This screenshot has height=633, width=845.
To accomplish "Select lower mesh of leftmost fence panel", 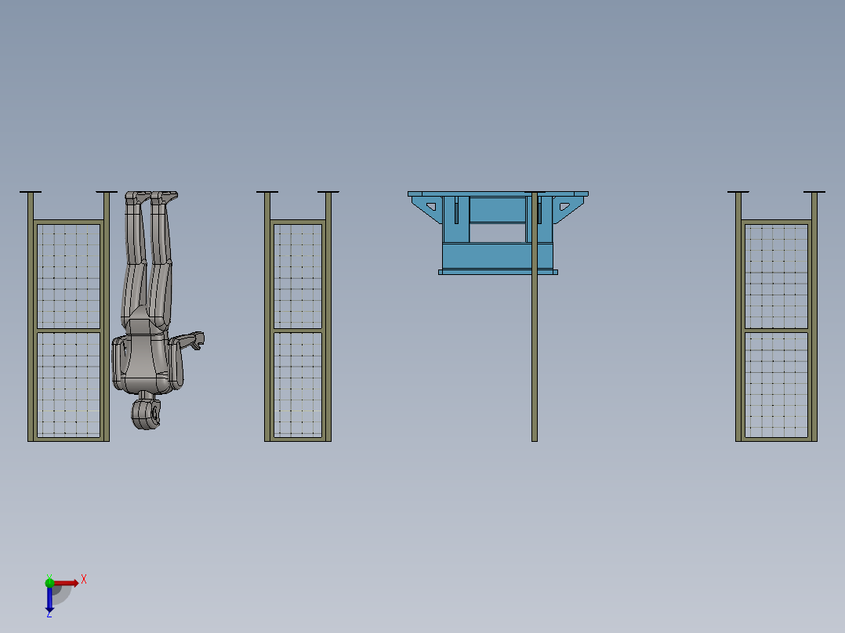I will pyautogui.click(x=68, y=385).
